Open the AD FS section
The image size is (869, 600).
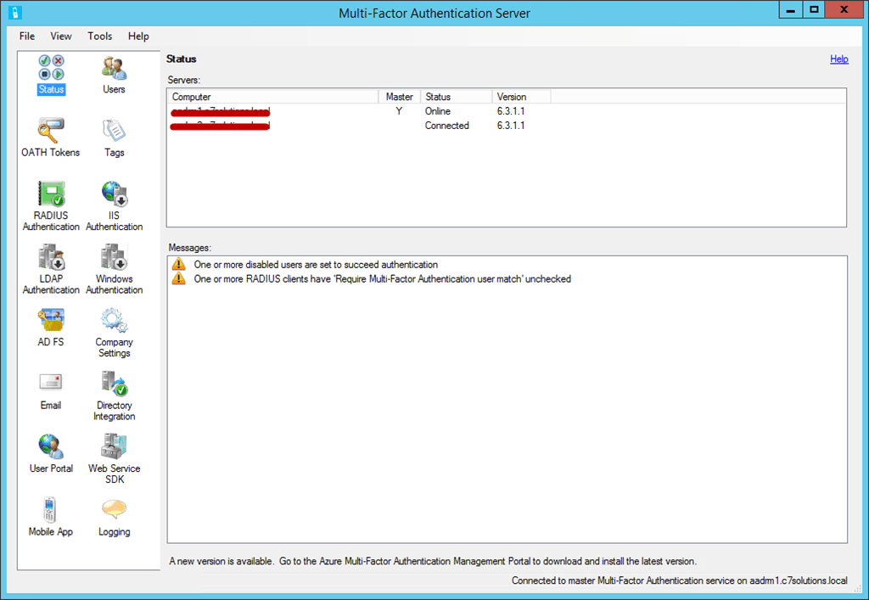tap(51, 328)
